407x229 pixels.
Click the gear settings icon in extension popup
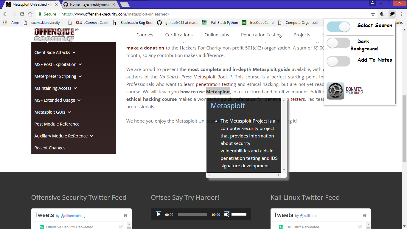click(x=335, y=91)
